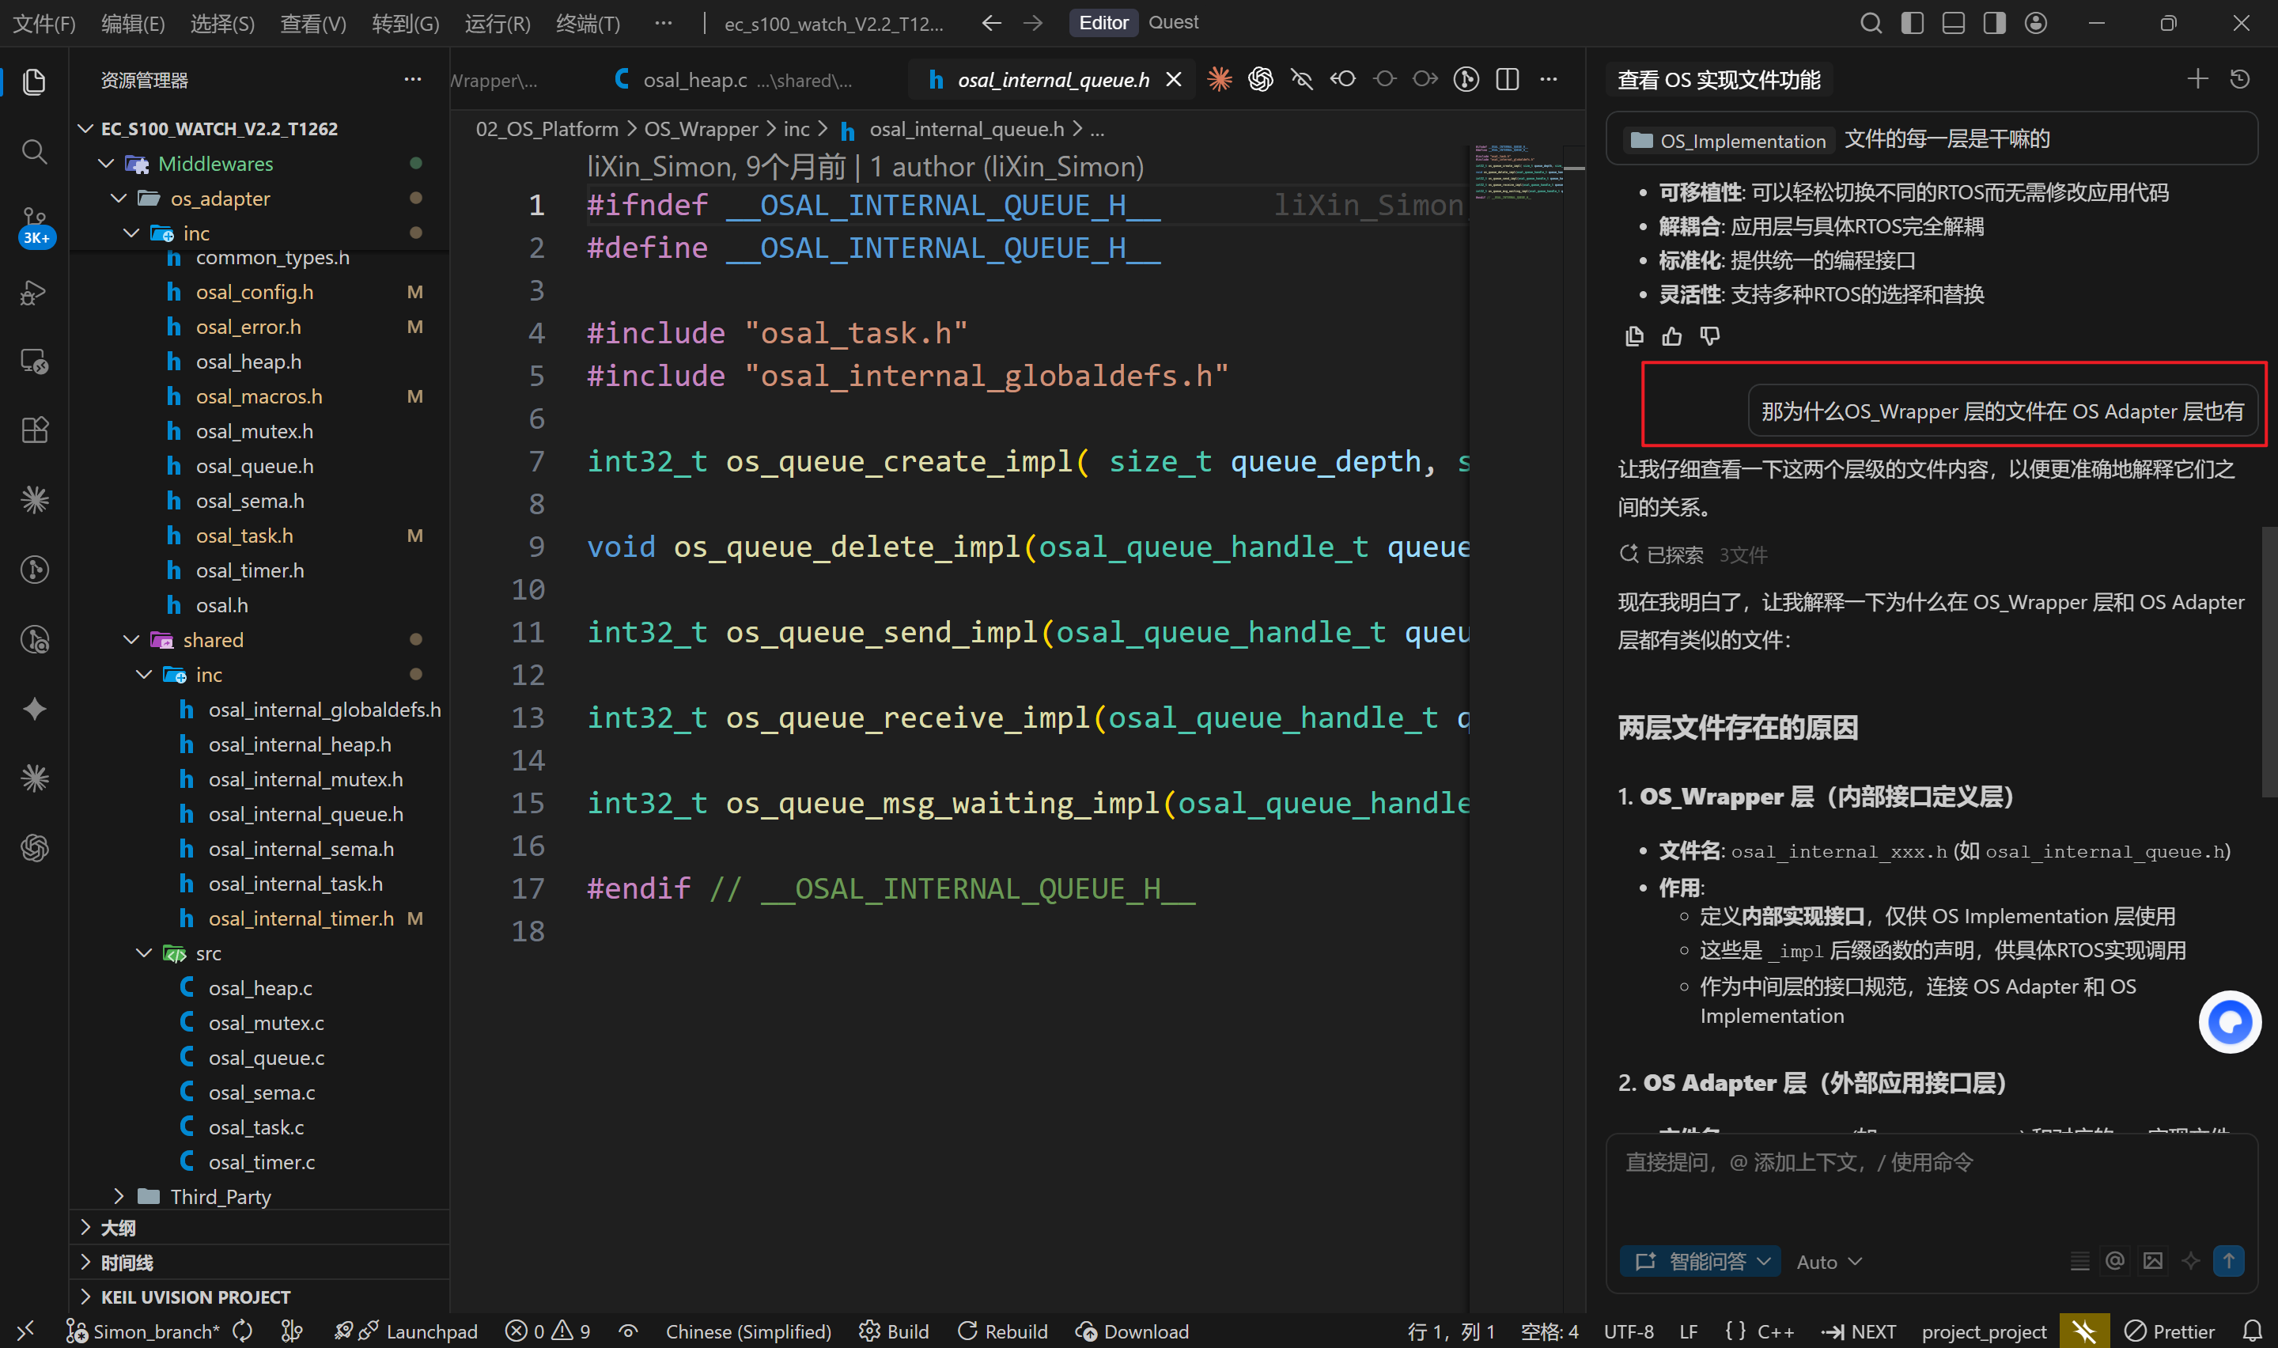
Task: Copy the AI response with copy icon
Action: 1634,337
